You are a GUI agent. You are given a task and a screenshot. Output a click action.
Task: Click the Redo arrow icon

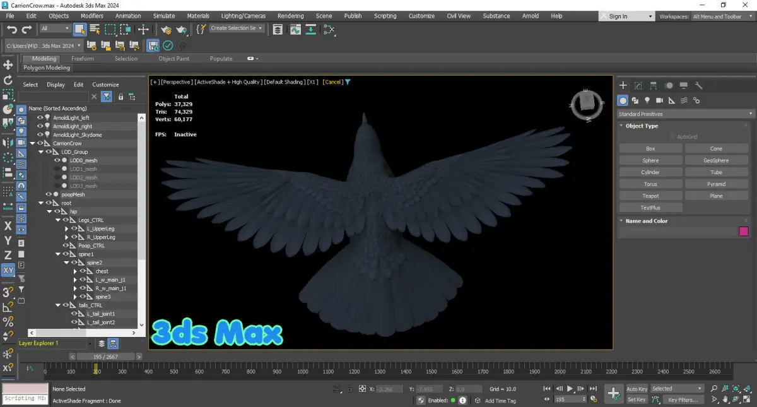click(x=26, y=29)
